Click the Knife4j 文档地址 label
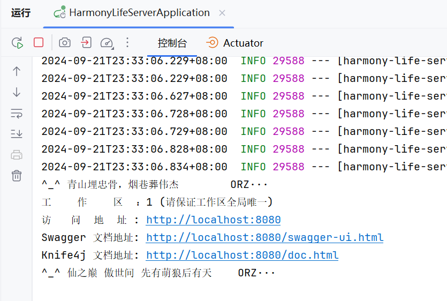This screenshot has height=301, width=447. [90, 255]
